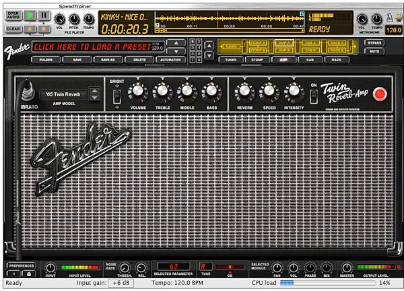
Task: Click the loop start marker on the waveform
Action: 157,25
